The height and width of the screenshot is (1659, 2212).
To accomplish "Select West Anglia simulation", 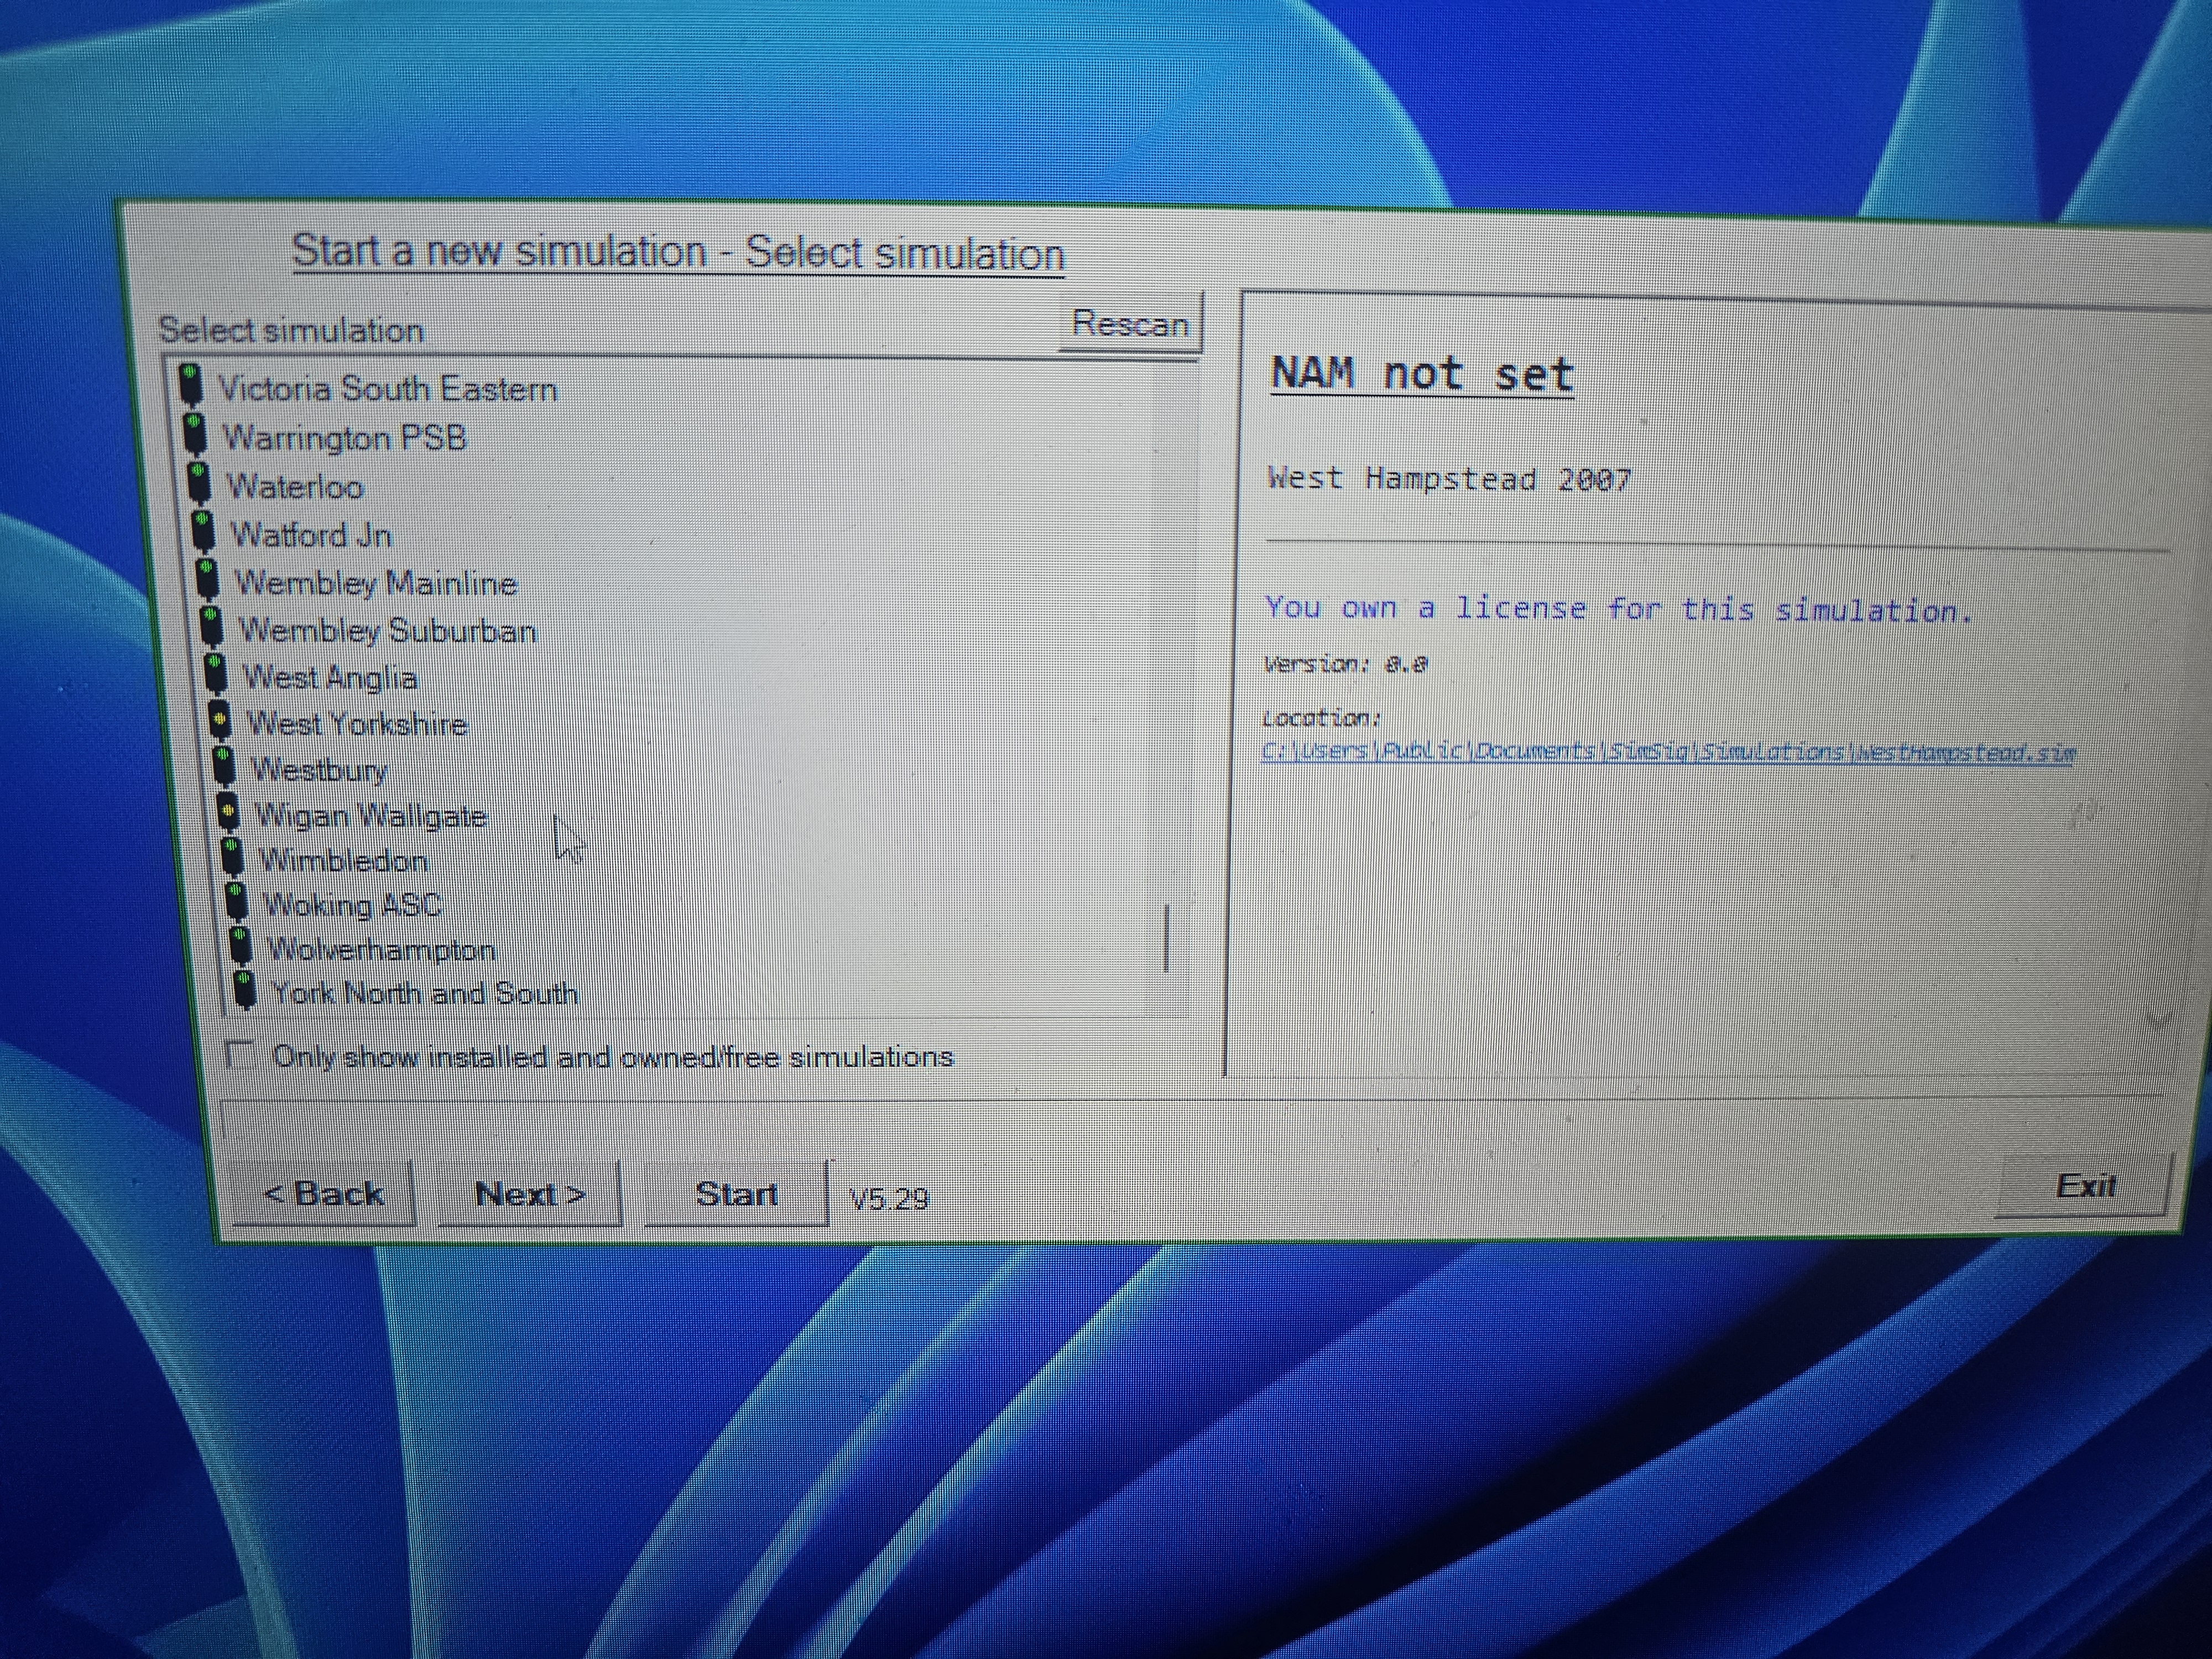I will tap(331, 678).
